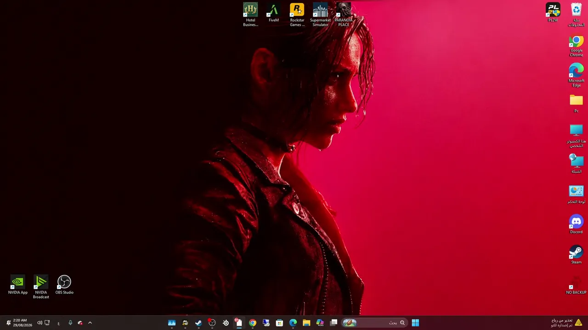Switch the Arabic input language indicator

(58, 323)
